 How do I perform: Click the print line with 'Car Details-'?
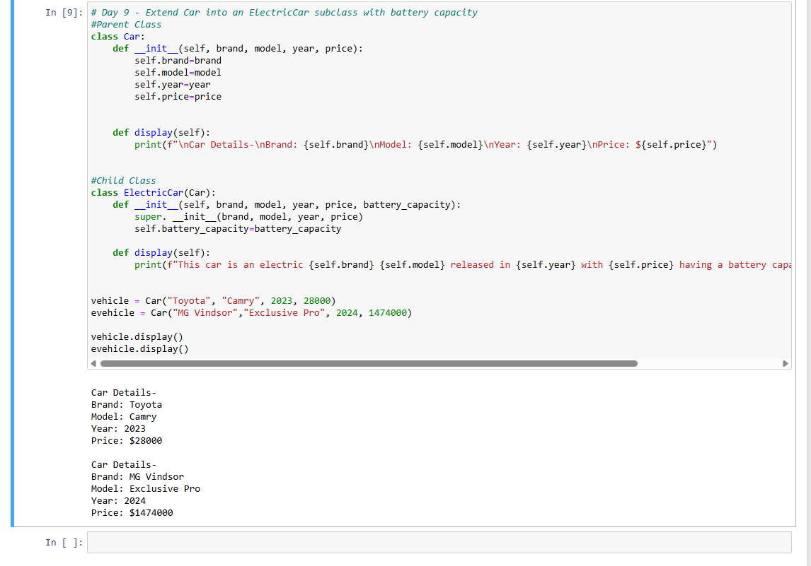[426, 145]
